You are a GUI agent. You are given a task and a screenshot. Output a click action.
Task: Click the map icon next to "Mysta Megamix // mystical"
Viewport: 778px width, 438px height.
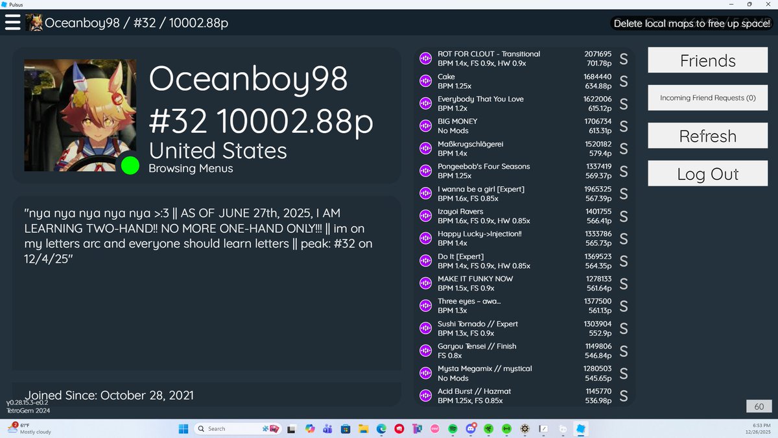click(425, 372)
